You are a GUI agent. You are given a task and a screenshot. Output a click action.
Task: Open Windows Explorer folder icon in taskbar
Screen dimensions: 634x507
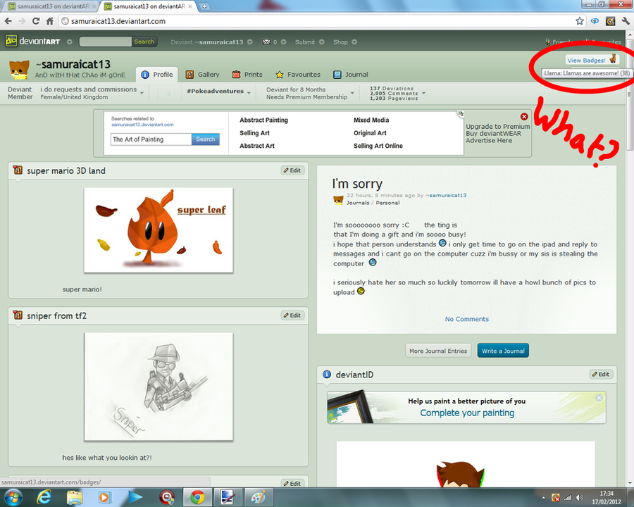pyautogui.click(x=75, y=497)
